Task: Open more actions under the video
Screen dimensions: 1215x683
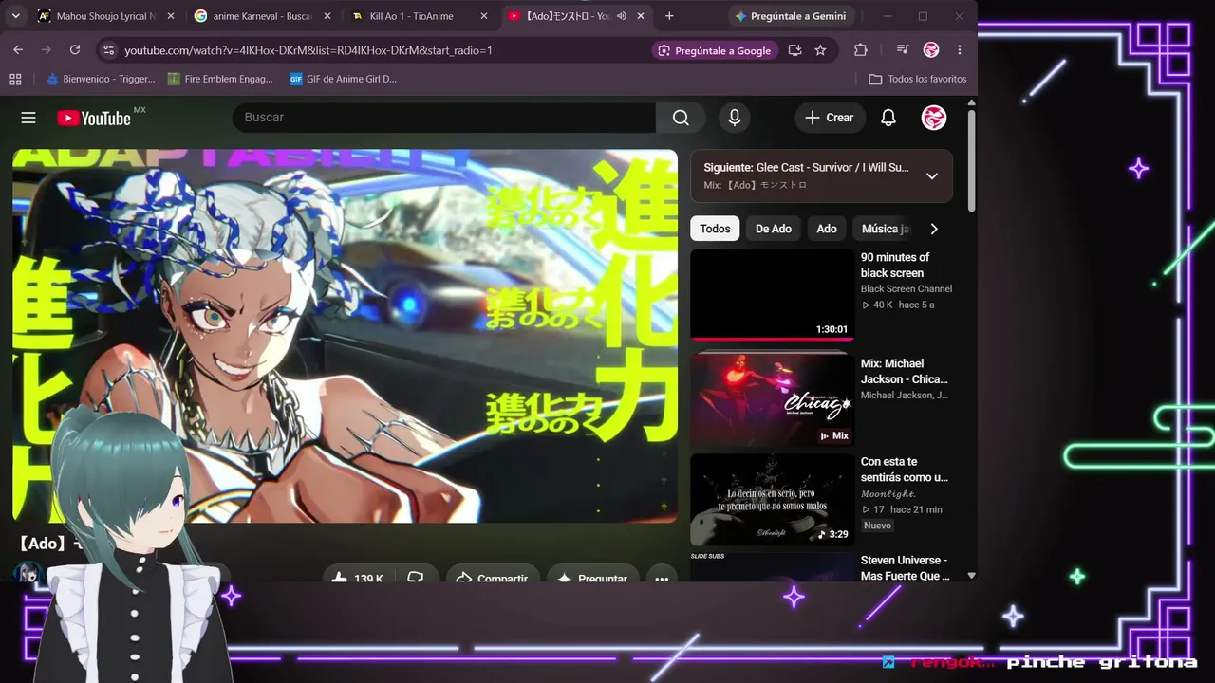Action: tap(662, 577)
